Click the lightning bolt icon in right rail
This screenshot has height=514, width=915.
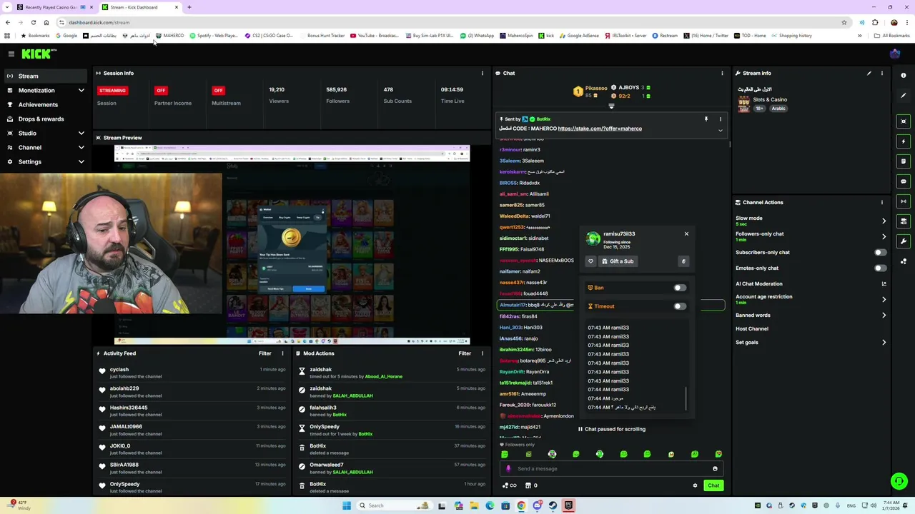[904, 141]
